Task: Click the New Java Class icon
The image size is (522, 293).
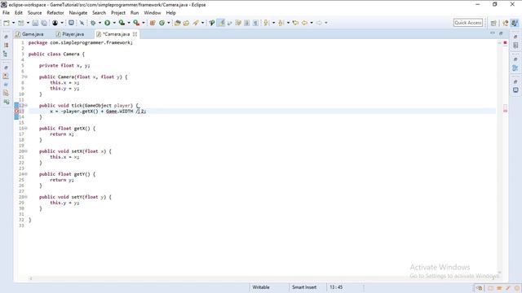Action: pyautogui.click(x=161, y=23)
